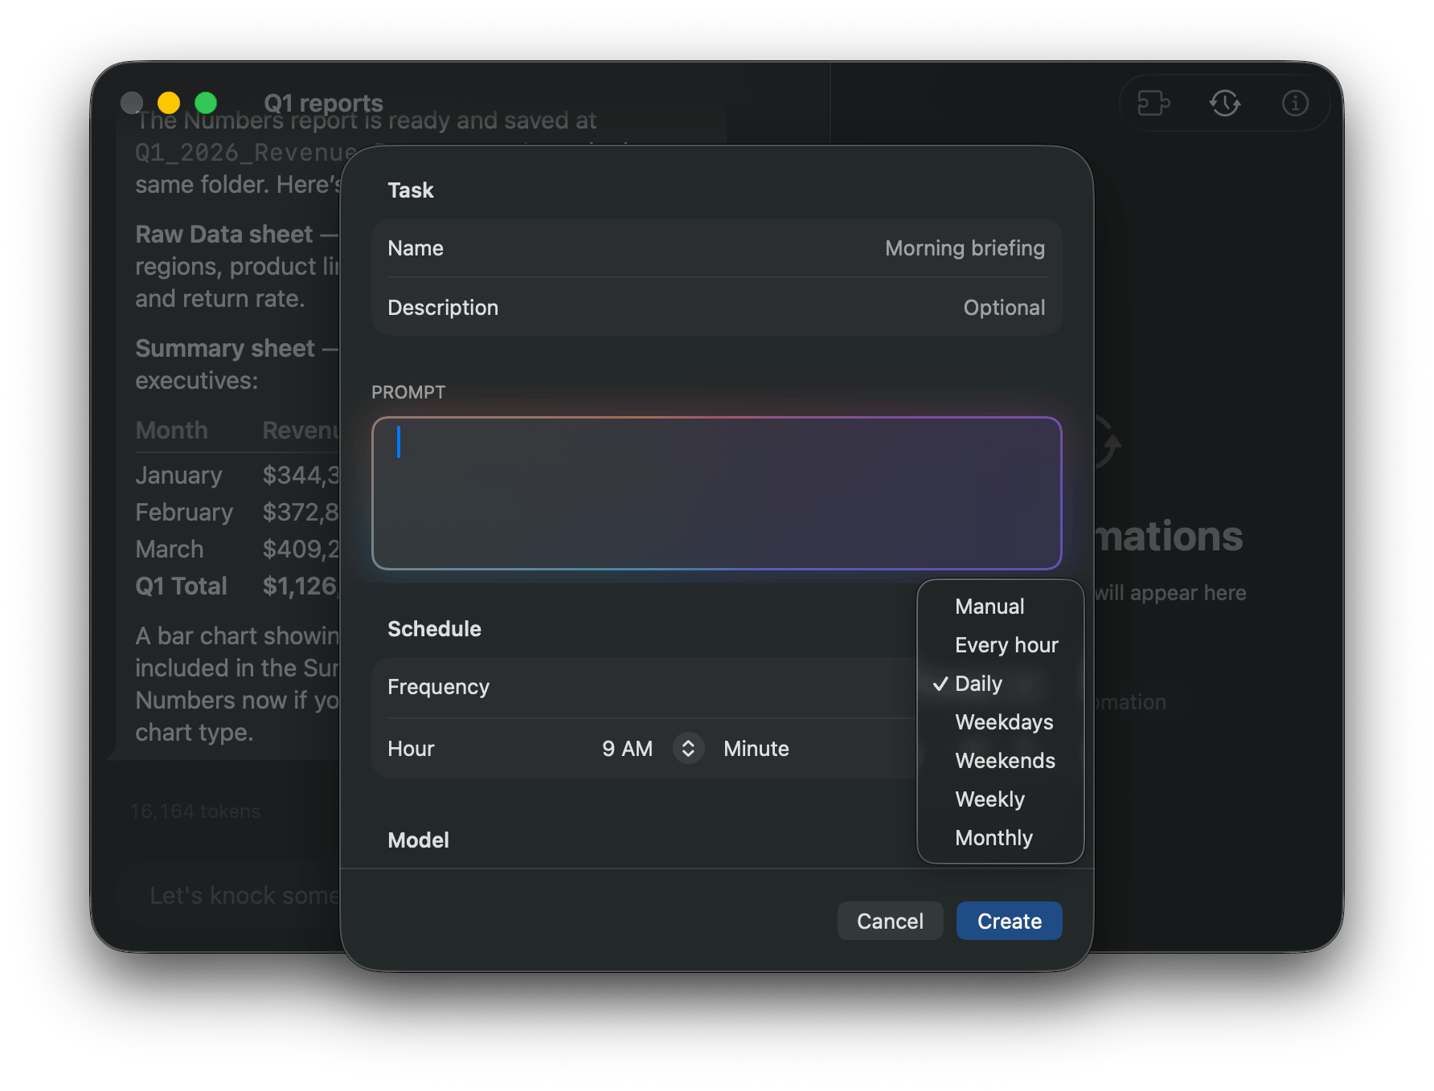Focus the PROMPT text area
1434x1091 pixels.
point(716,492)
